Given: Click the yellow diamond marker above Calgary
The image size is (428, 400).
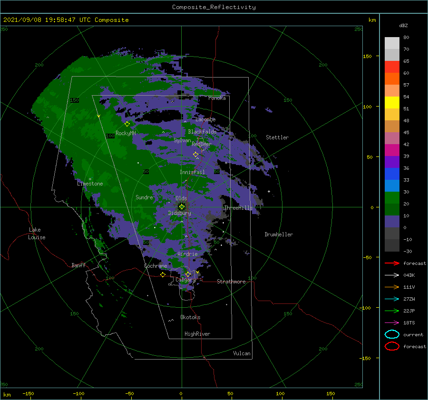Looking at the screenshot, I should click(188, 274).
